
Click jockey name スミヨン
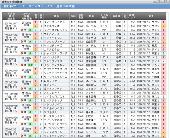point(91,89)
